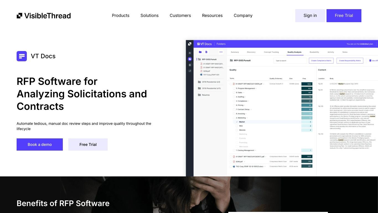Viewport: 378px width, 213px height.
Task: Expand the 7. Contract Setup term row
Action: click(251, 110)
